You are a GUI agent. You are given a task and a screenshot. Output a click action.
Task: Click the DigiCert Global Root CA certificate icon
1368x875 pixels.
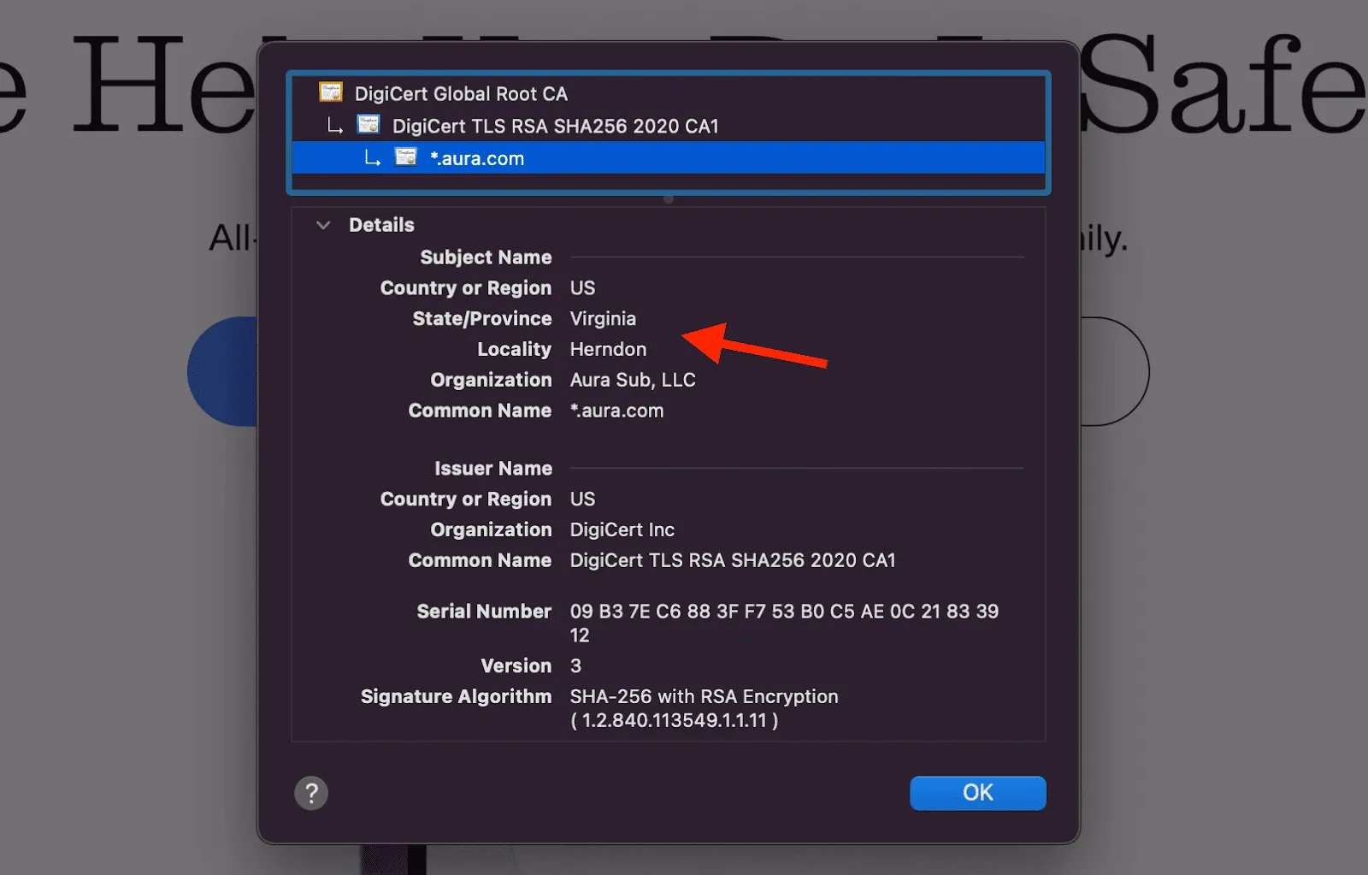click(x=330, y=92)
